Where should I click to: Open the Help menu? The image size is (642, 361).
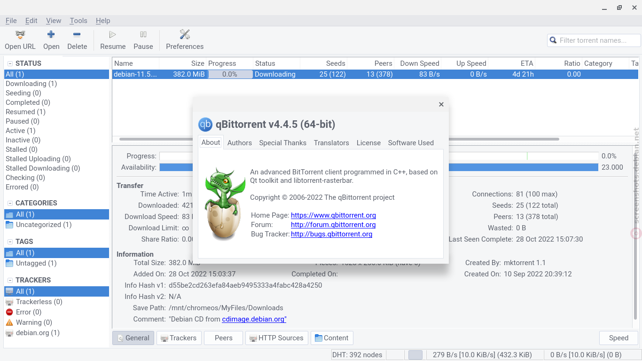click(103, 21)
